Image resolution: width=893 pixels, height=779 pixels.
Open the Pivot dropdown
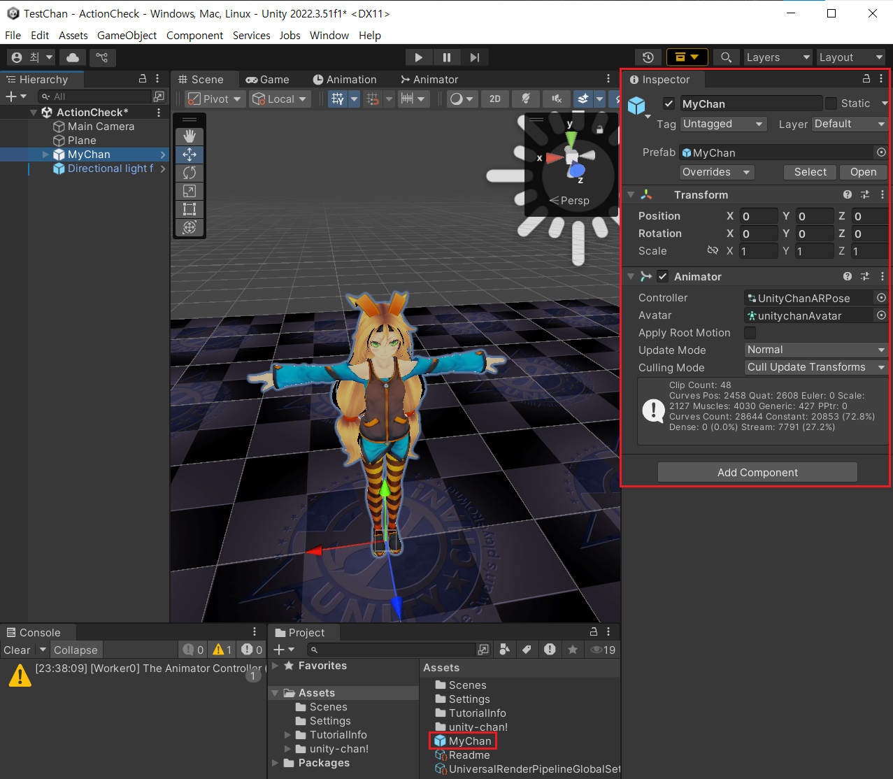point(215,99)
